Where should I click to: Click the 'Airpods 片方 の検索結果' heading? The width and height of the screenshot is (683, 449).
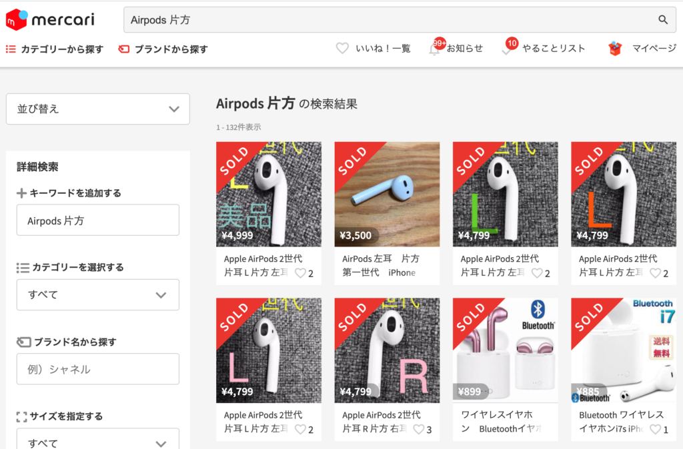click(x=287, y=104)
